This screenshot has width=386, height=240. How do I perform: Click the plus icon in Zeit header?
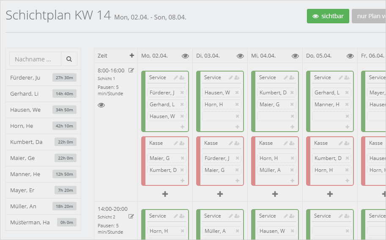tap(132, 55)
